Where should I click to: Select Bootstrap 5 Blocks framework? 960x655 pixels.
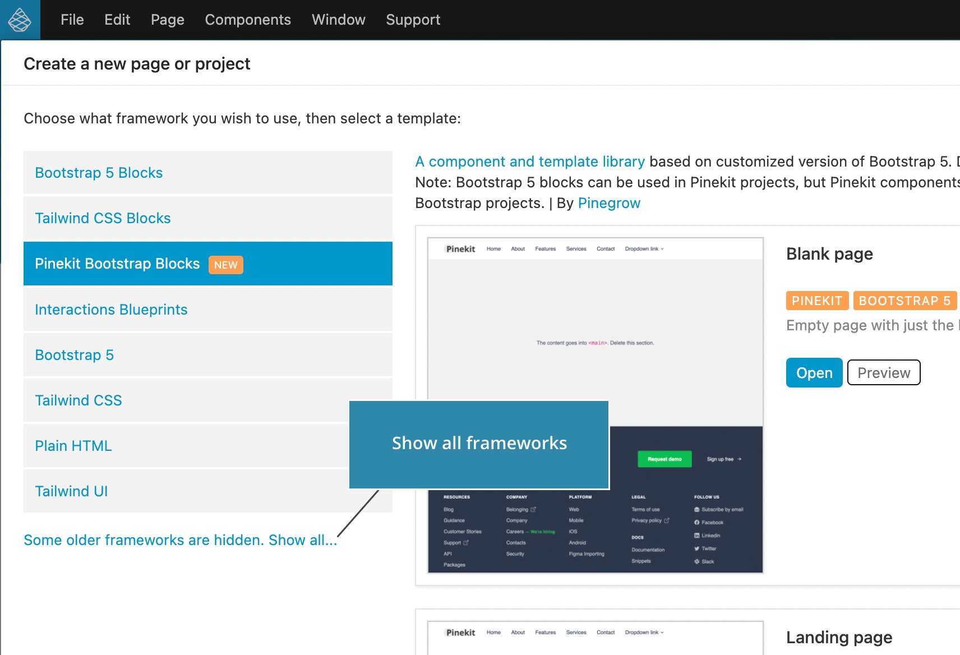point(208,173)
